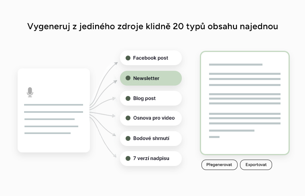Choose the Blog post content type

tap(151, 98)
